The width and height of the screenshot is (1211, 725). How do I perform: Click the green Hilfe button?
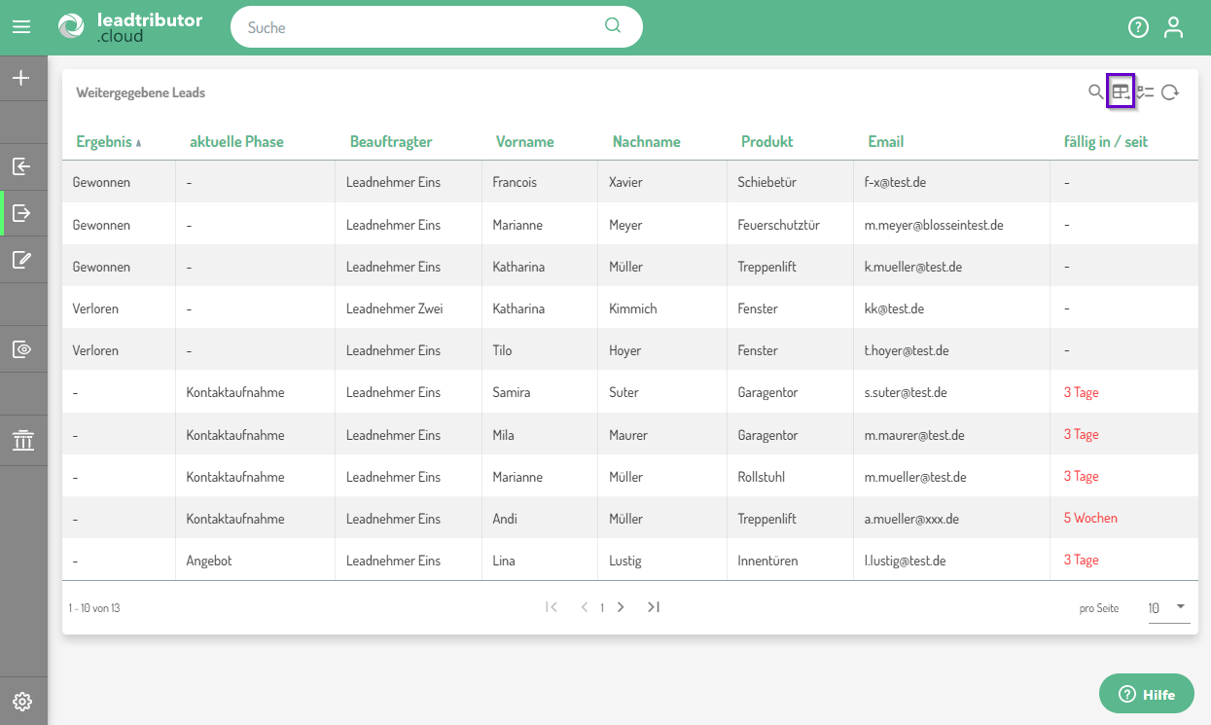coord(1146,694)
